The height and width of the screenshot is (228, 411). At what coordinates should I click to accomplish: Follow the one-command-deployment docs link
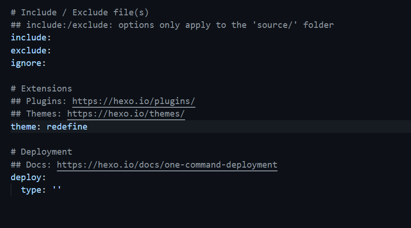pyautogui.click(x=167, y=164)
